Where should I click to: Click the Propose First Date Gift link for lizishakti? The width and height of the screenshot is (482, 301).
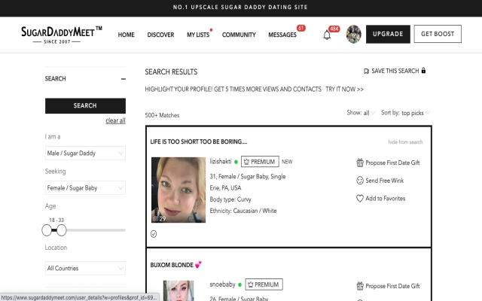[x=392, y=163]
